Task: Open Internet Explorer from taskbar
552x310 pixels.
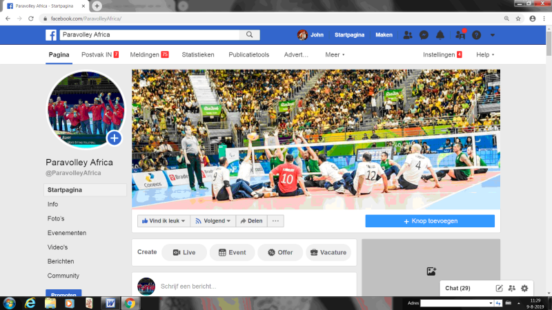Action: click(x=30, y=303)
